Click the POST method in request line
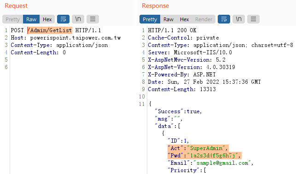Viewport: 296px width, 174px height. click(x=17, y=30)
